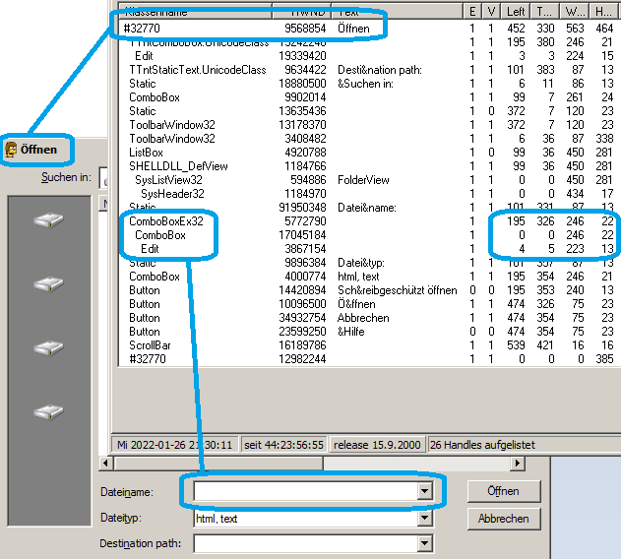
Task: Select the #32770 row with text Öffnen
Action: (368, 29)
